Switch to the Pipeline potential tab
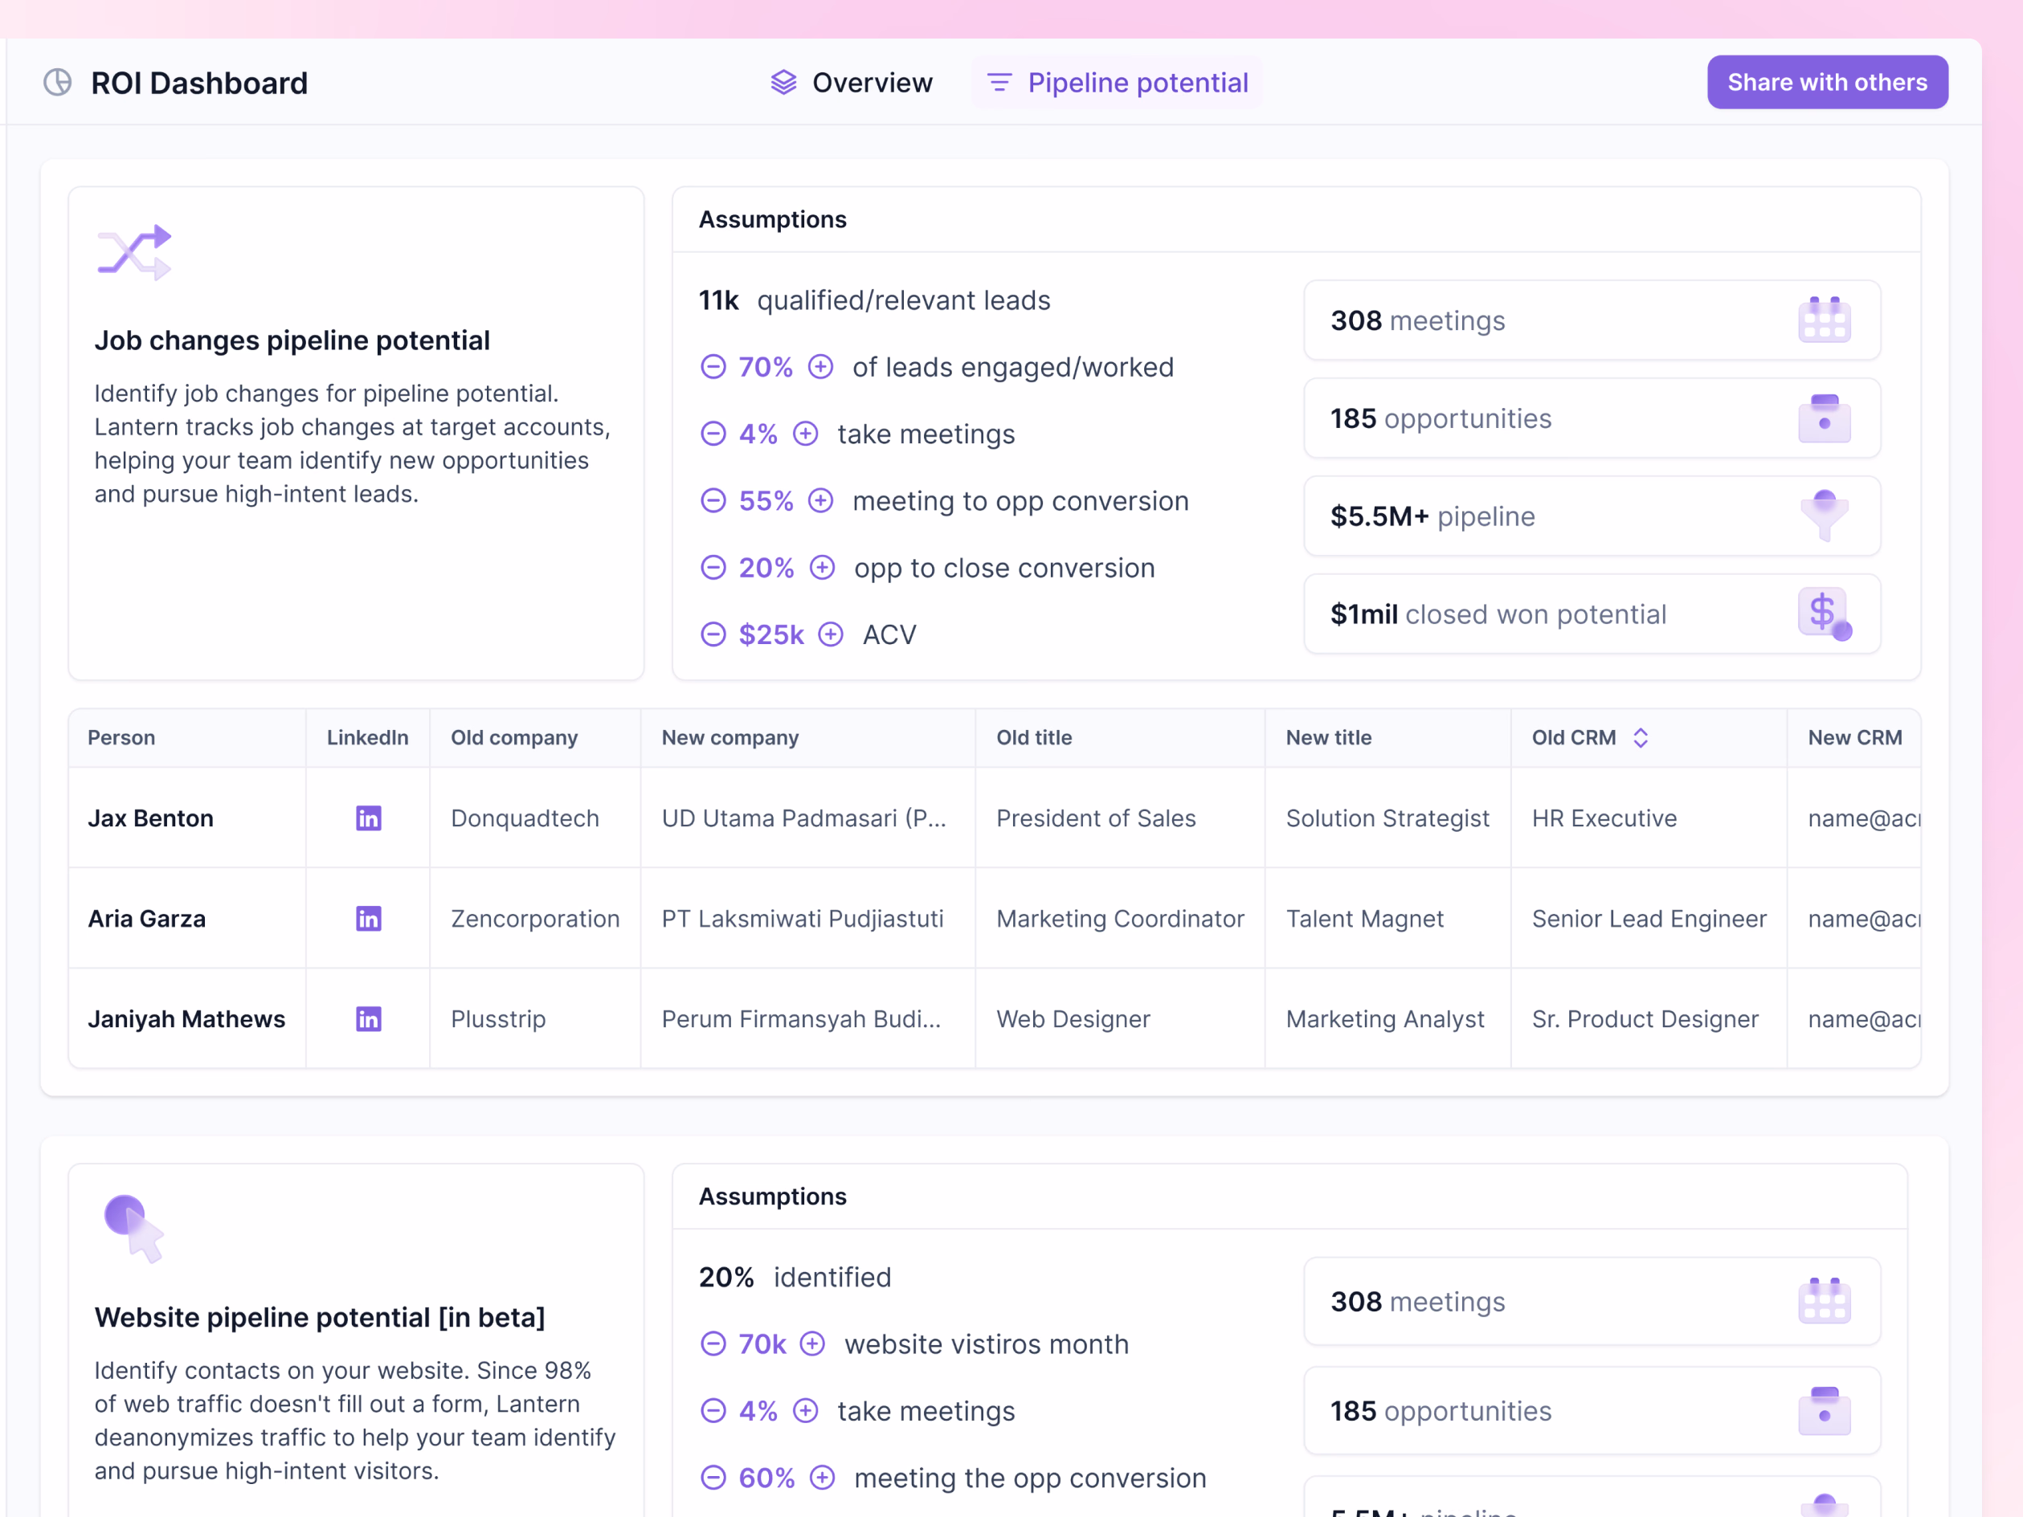Screen dimensions: 2023x1517 (x=1118, y=82)
